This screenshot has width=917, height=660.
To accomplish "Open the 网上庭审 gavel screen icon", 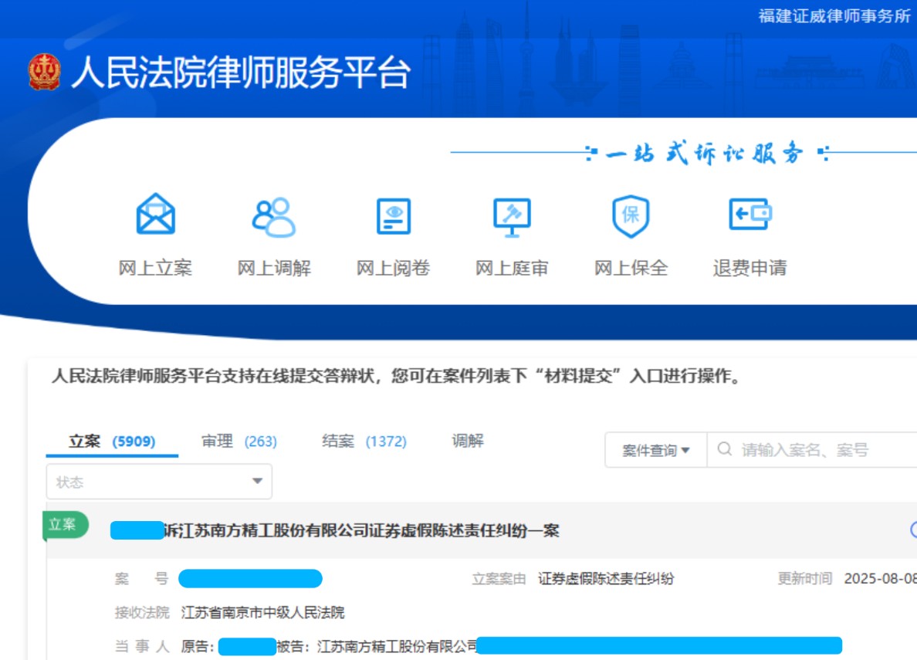I will (x=512, y=217).
